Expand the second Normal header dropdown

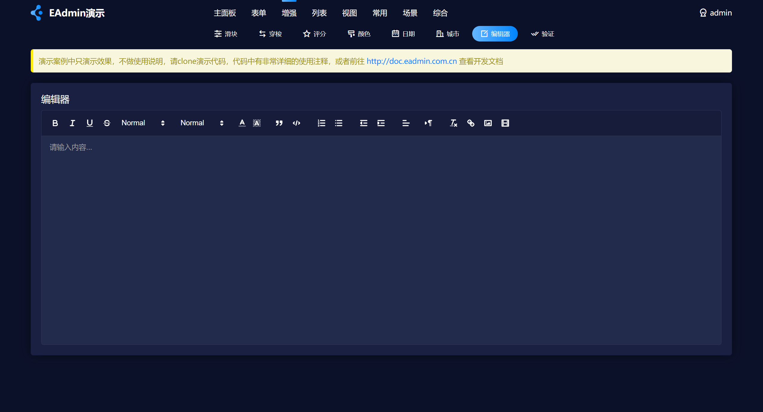202,123
